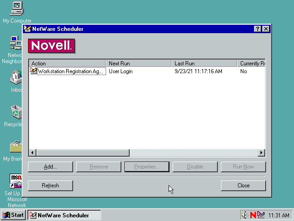The width and height of the screenshot is (294, 221).
Task: Close the NetWare Scheduler window
Action: click(x=266, y=29)
